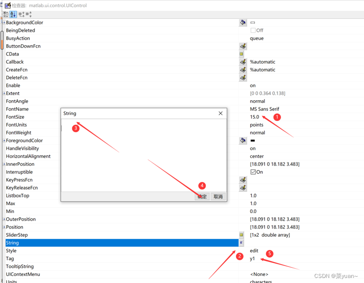Image resolution: width=364 pixels, height=283 pixels.
Task: Click the FontAngle value normal
Action: (x=258, y=101)
